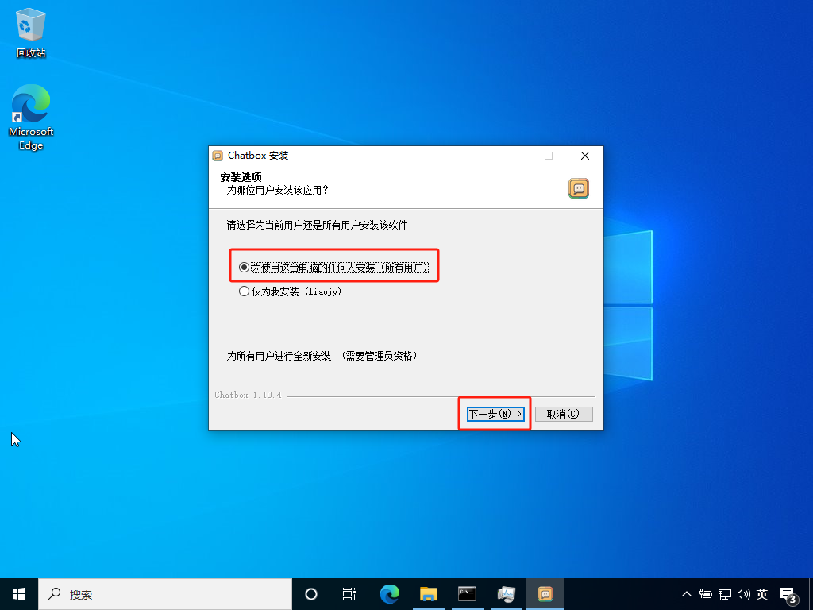This screenshot has height=610, width=813.
Task: Open the Windows Start menu
Action: 19,594
